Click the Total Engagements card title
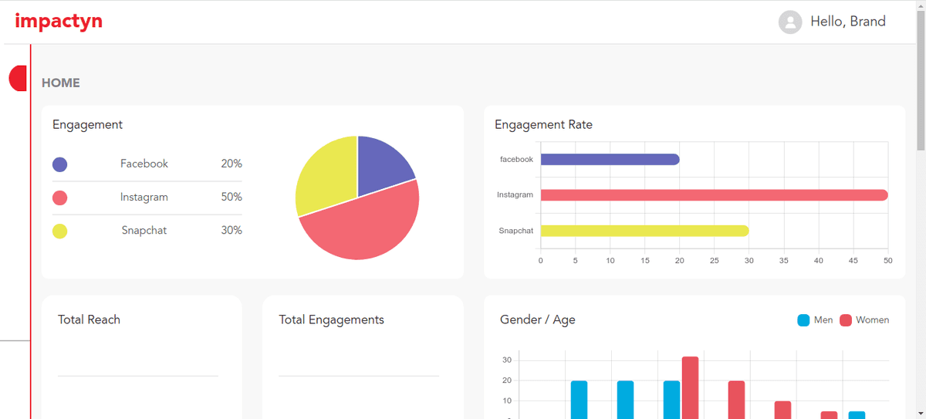 tap(331, 319)
